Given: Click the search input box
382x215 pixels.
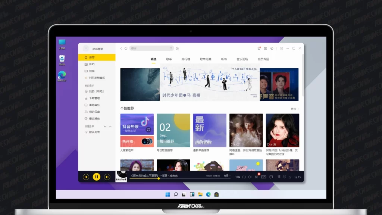Looking at the screenshot, I should (x=150, y=48).
